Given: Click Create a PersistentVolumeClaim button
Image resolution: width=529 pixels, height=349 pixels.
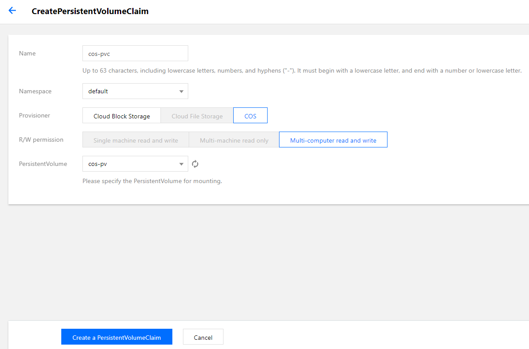Looking at the screenshot, I should [x=117, y=337].
